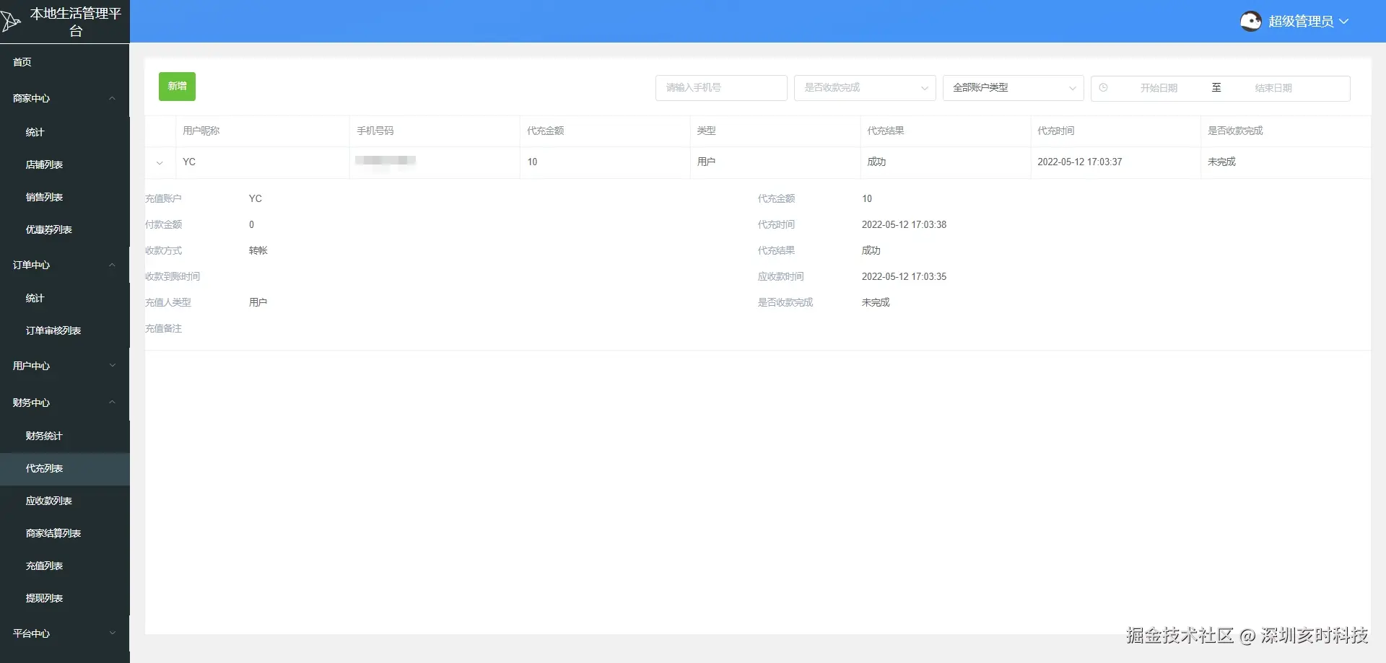Open 统计 under 商家中心

(x=65, y=132)
